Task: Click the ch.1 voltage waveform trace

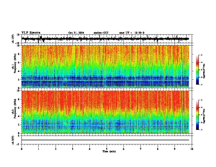Action: [x=105, y=39]
